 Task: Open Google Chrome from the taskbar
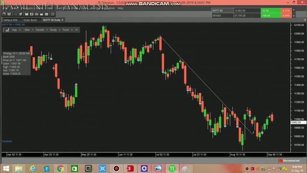coord(60,169)
